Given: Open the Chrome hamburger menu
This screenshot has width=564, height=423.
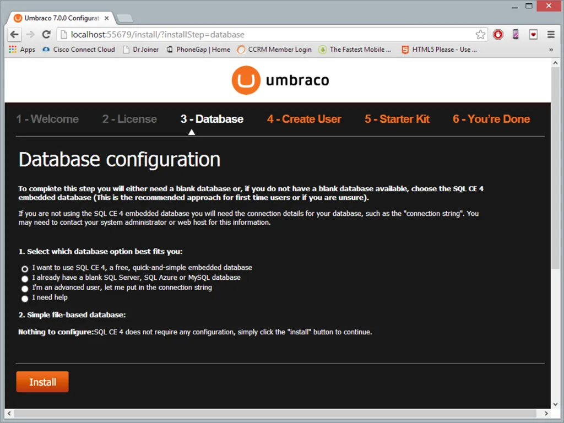Looking at the screenshot, I should tap(550, 34).
